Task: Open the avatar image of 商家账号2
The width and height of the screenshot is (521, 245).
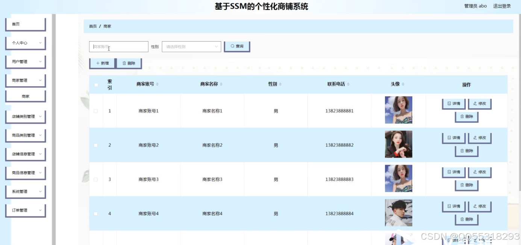Action: click(x=398, y=144)
